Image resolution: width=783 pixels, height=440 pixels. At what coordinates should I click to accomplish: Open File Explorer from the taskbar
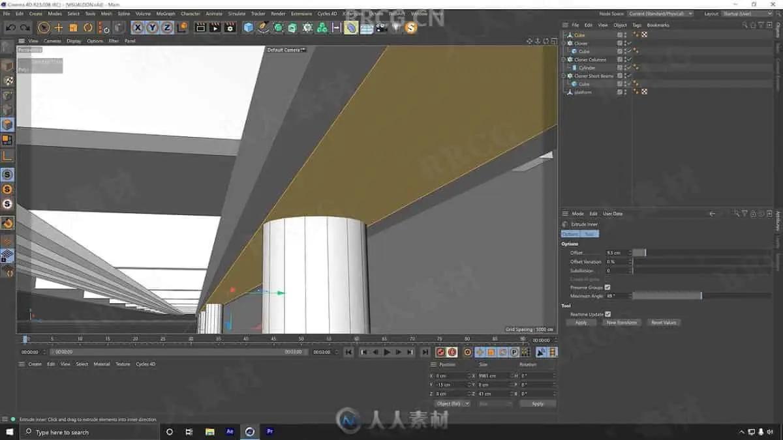pyautogui.click(x=210, y=432)
